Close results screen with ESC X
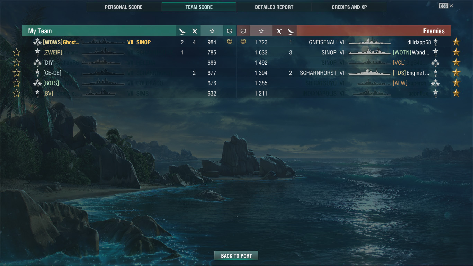The height and width of the screenshot is (266, 473). (446, 6)
